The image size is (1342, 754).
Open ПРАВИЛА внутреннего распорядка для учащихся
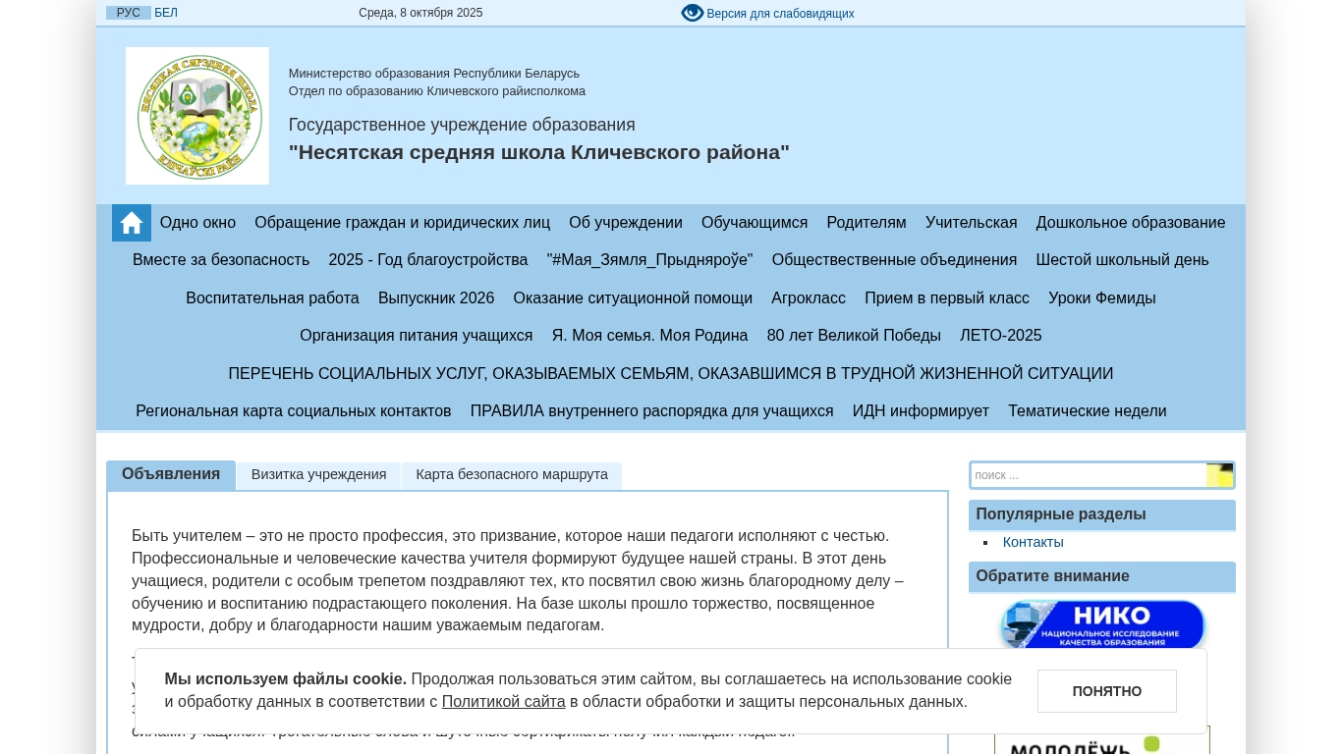[x=652, y=411]
